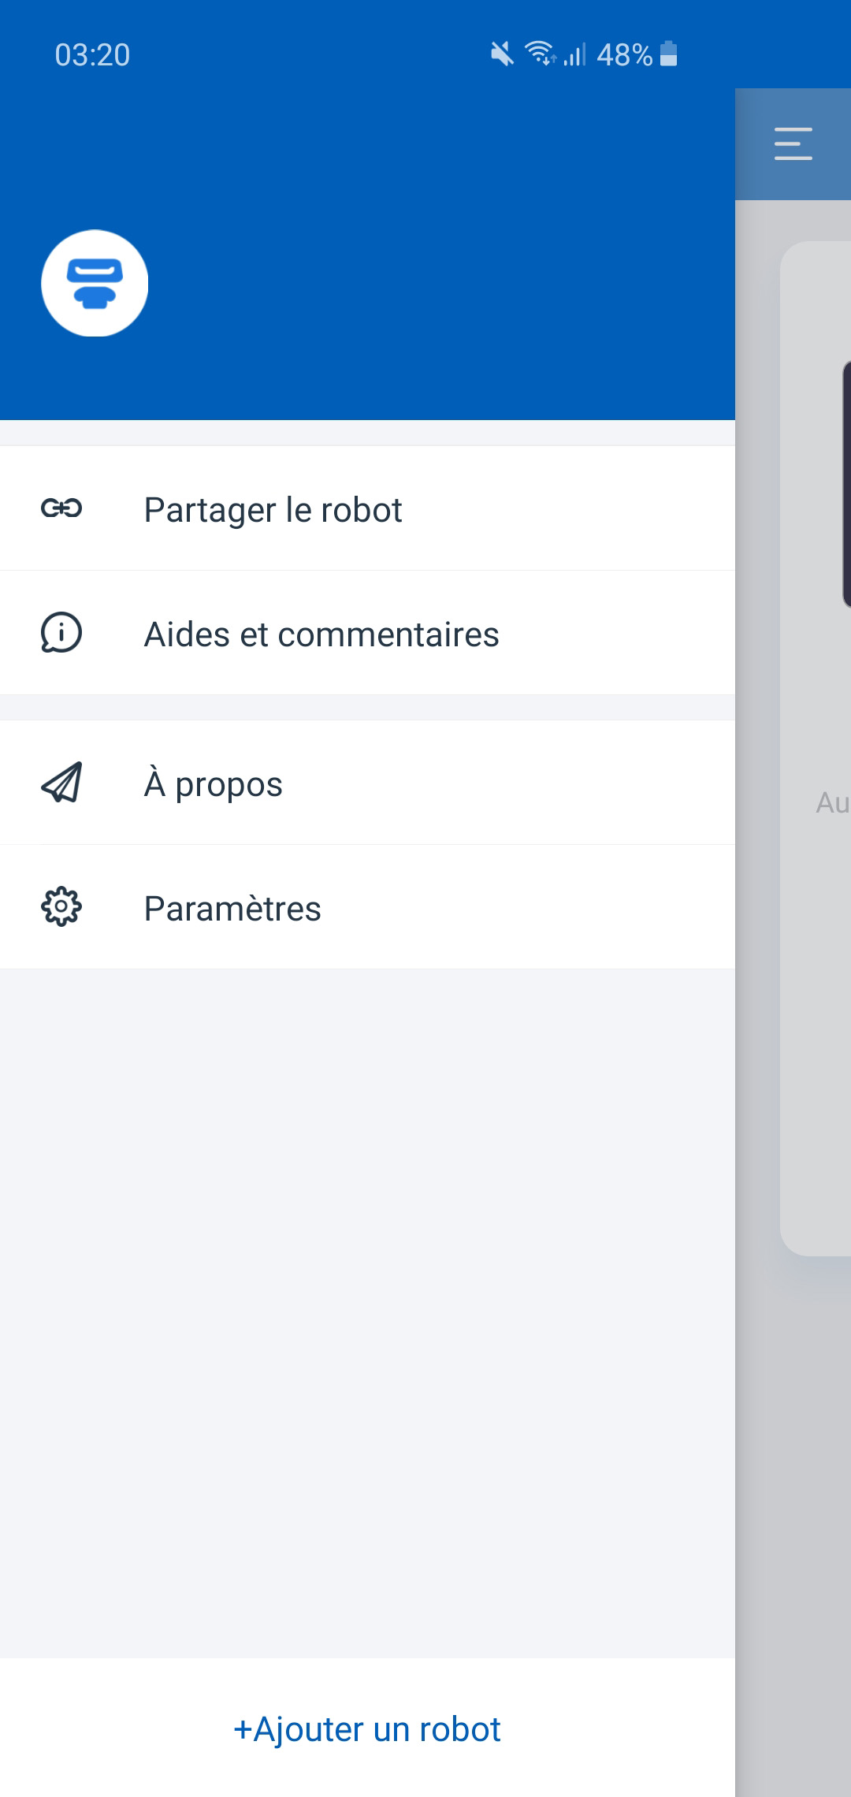Select Aides et commentaires from the drawer

coord(321,634)
